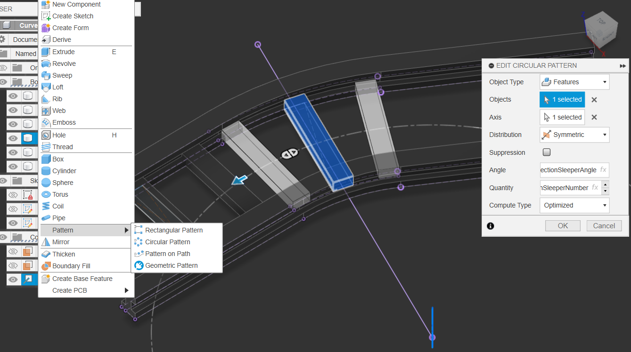Choose Circular Pattern from the submenu

(168, 242)
